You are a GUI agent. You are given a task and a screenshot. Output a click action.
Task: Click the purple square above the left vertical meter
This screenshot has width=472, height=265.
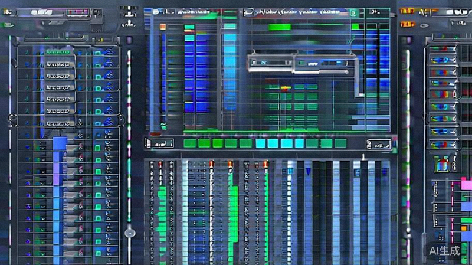tap(129, 40)
